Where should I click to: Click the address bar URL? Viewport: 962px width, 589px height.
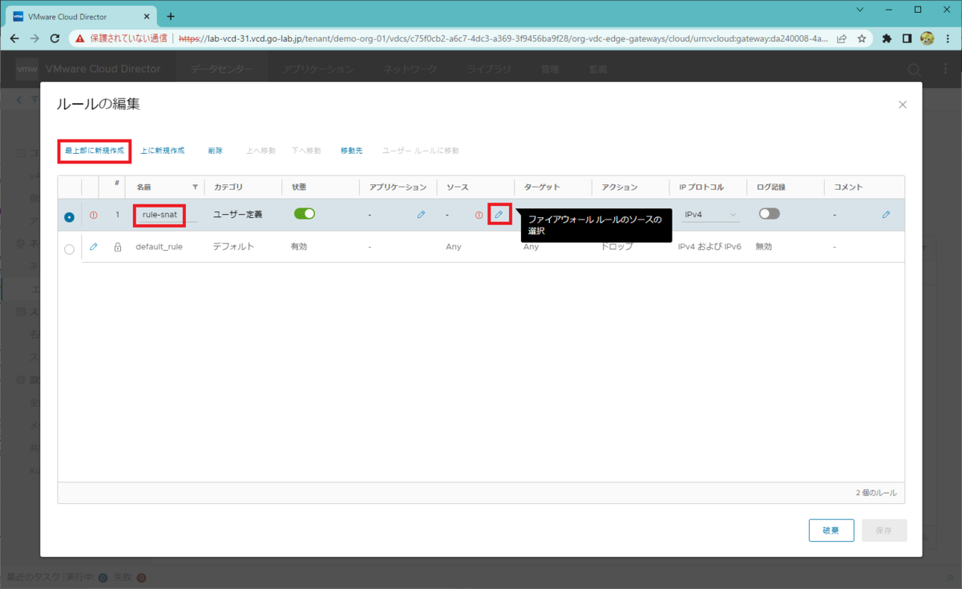point(503,38)
